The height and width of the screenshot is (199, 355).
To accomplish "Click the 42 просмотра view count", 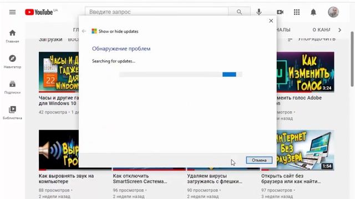I will [x=53, y=112].
